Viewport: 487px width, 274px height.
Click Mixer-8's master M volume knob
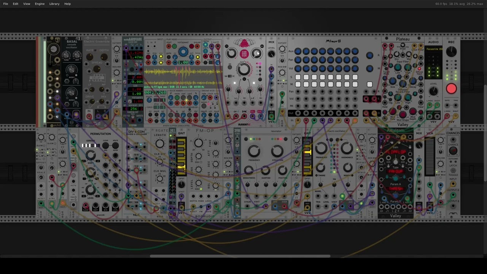coord(369,68)
